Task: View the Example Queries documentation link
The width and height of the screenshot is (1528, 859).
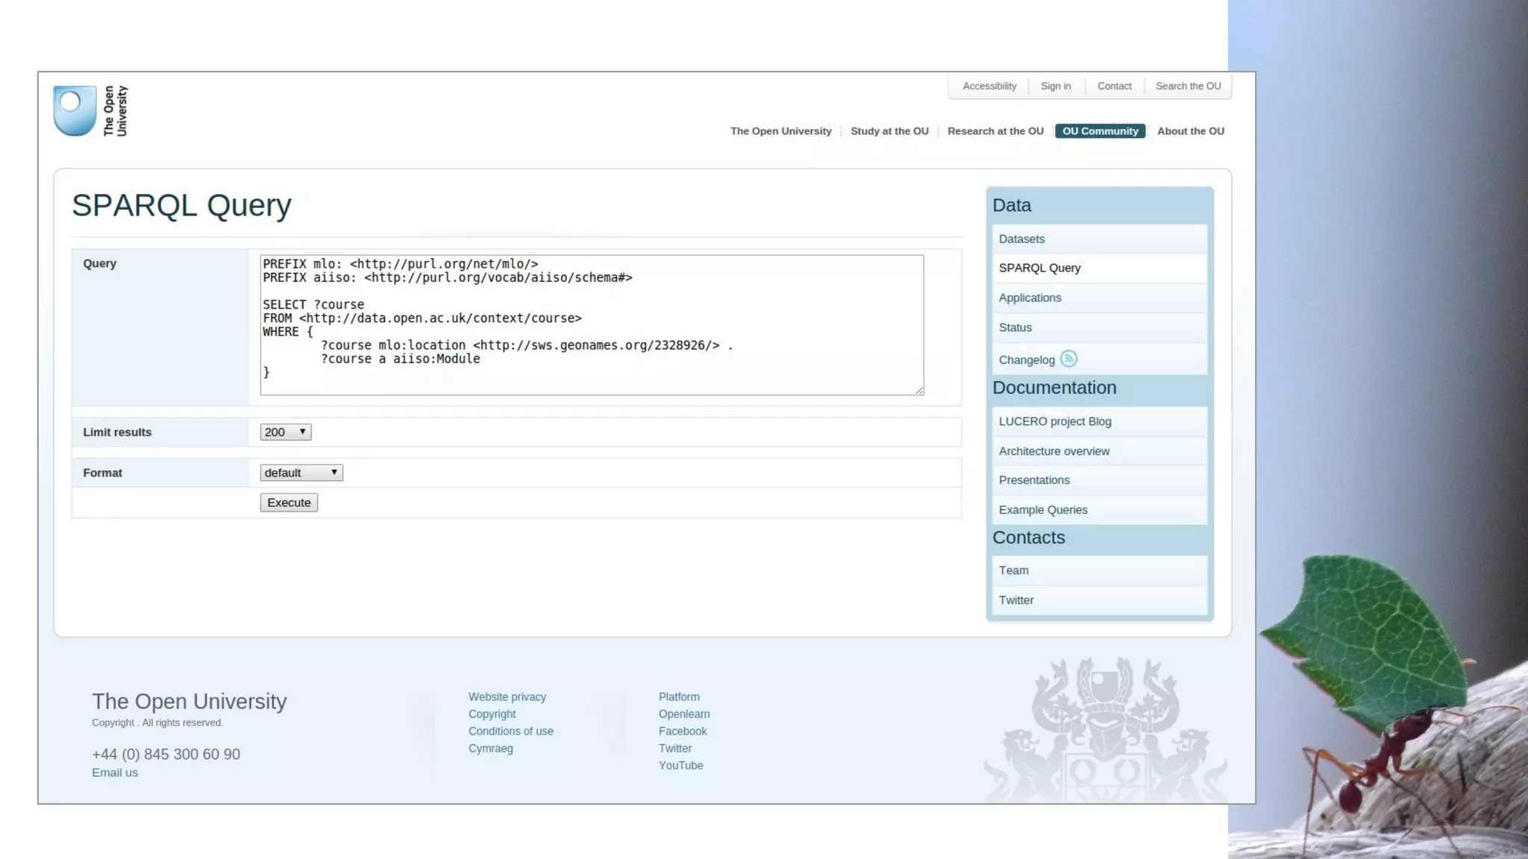Action: coord(1043,510)
